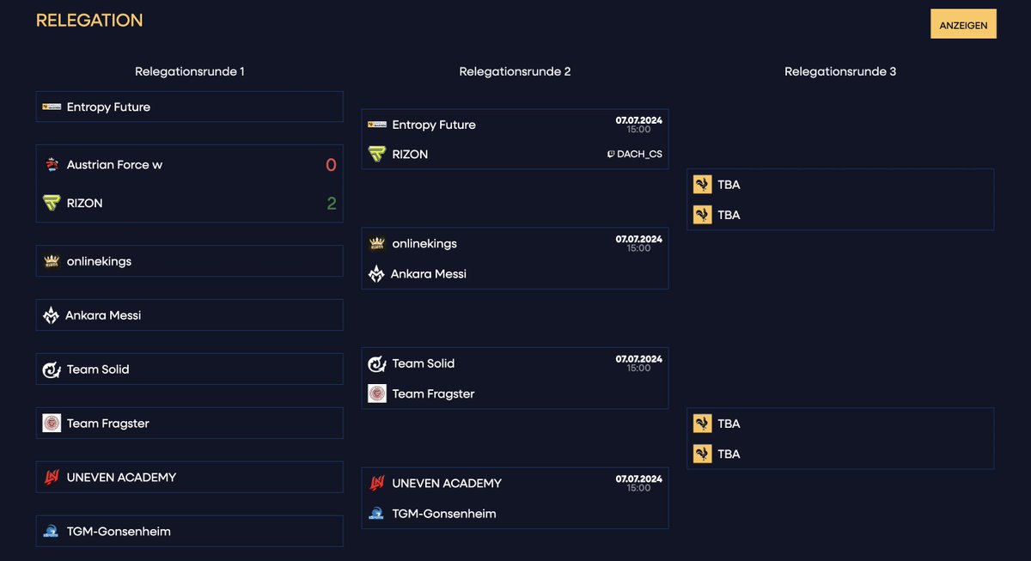Screen dimensions: 1031x561
Task: Select TGM-Gonsenheim name in Relegationsrunde 2
Action: tap(444, 514)
